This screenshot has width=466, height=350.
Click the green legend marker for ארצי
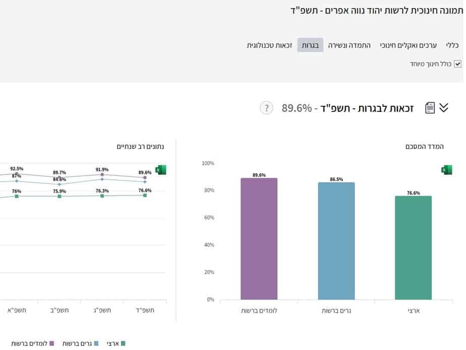click(123, 342)
